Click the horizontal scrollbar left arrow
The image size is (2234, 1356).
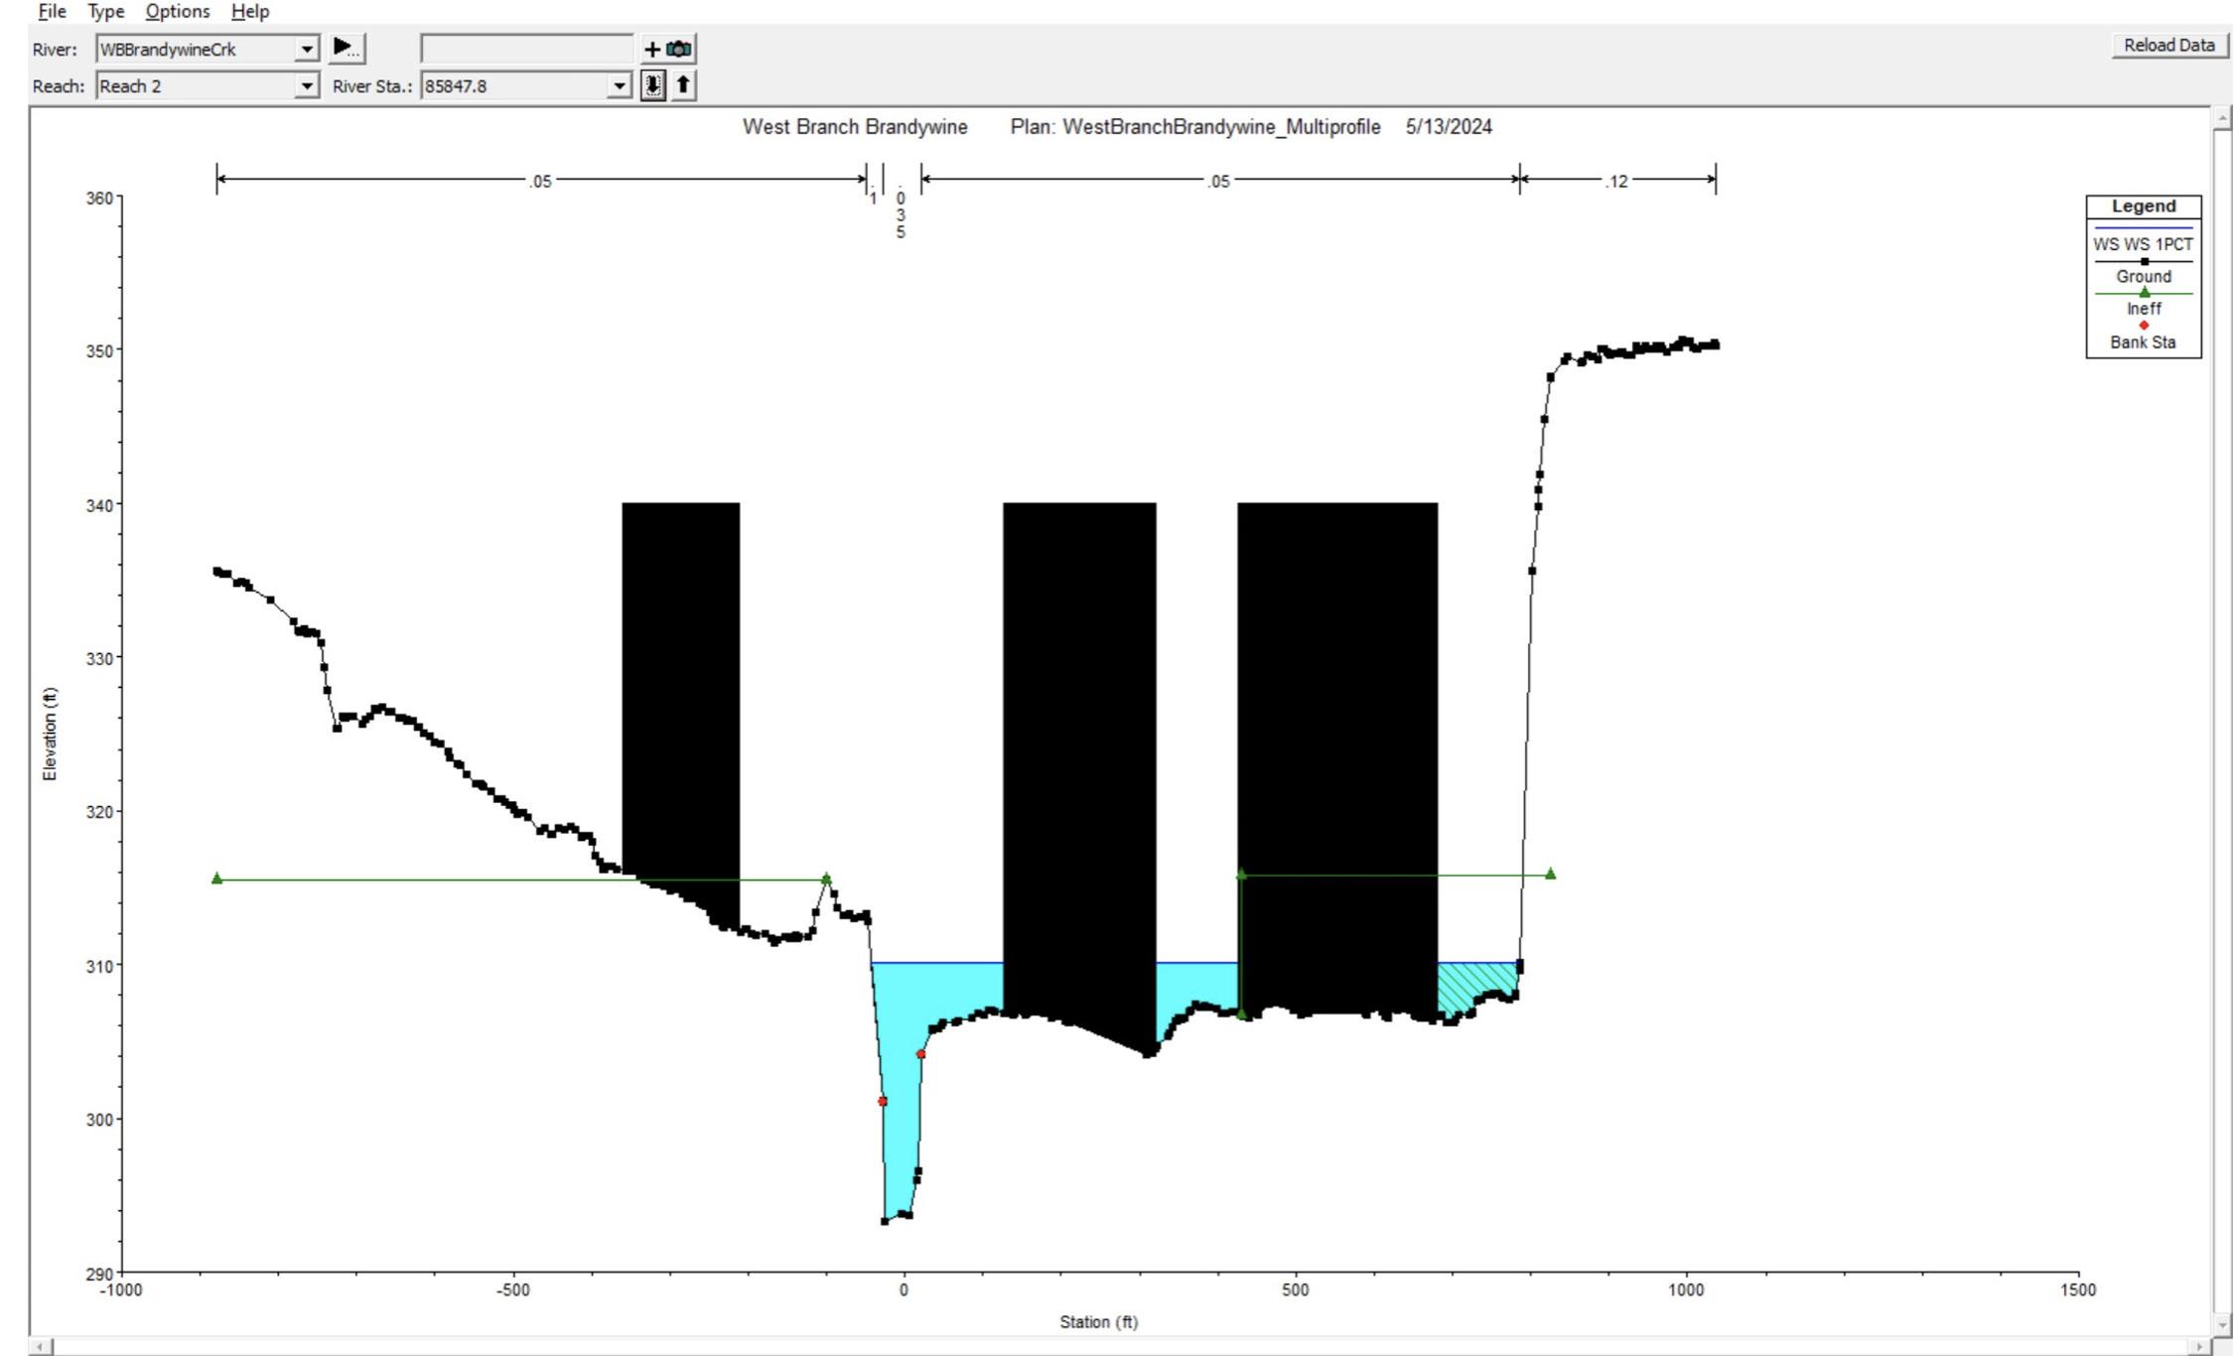pos(40,1347)
